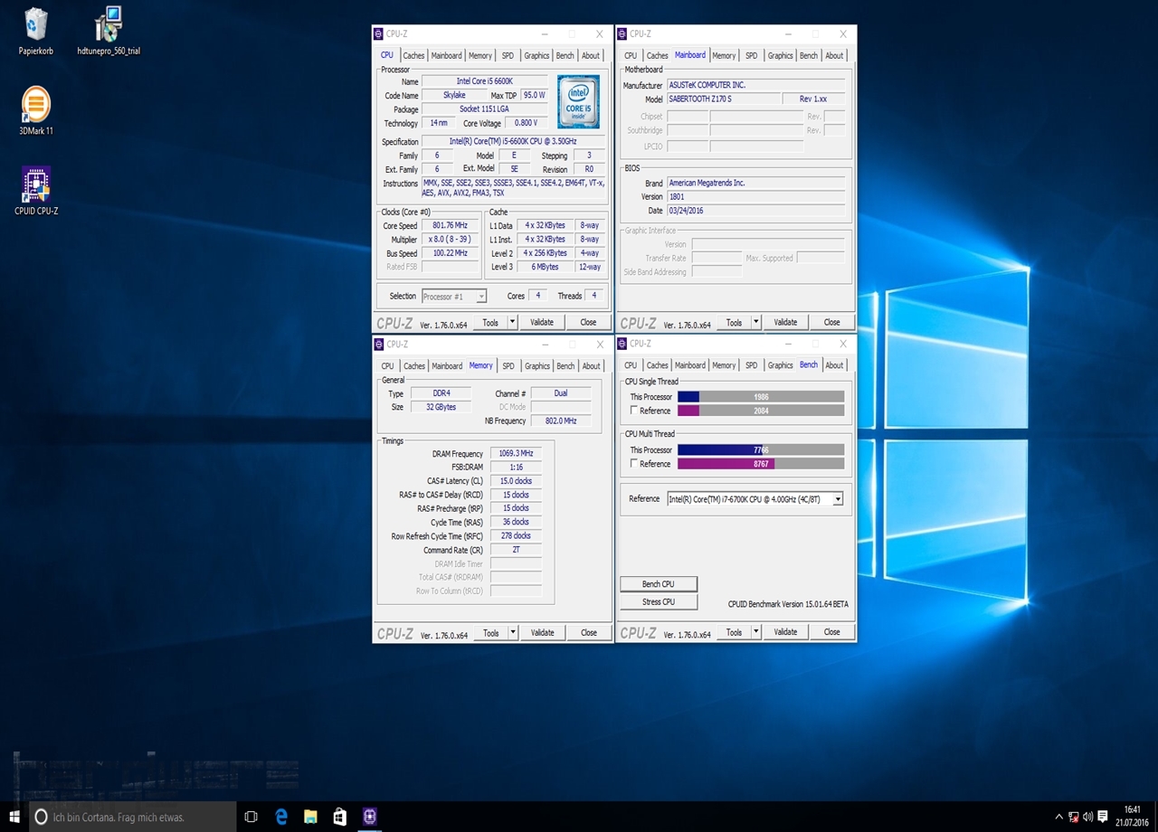Click the Core Speed 801.76 MHz value
Screen dimensions: 1158x832
tap(450, 226)
